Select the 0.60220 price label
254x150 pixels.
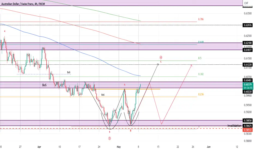[248, 92]
